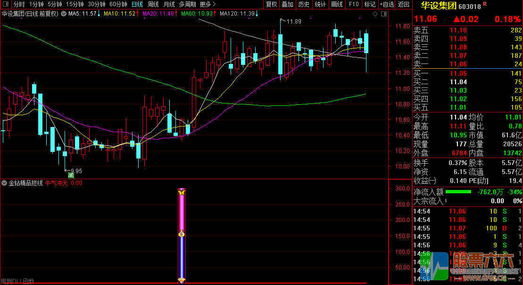Open the MA indicator settings round dropdown

point(63,14)
